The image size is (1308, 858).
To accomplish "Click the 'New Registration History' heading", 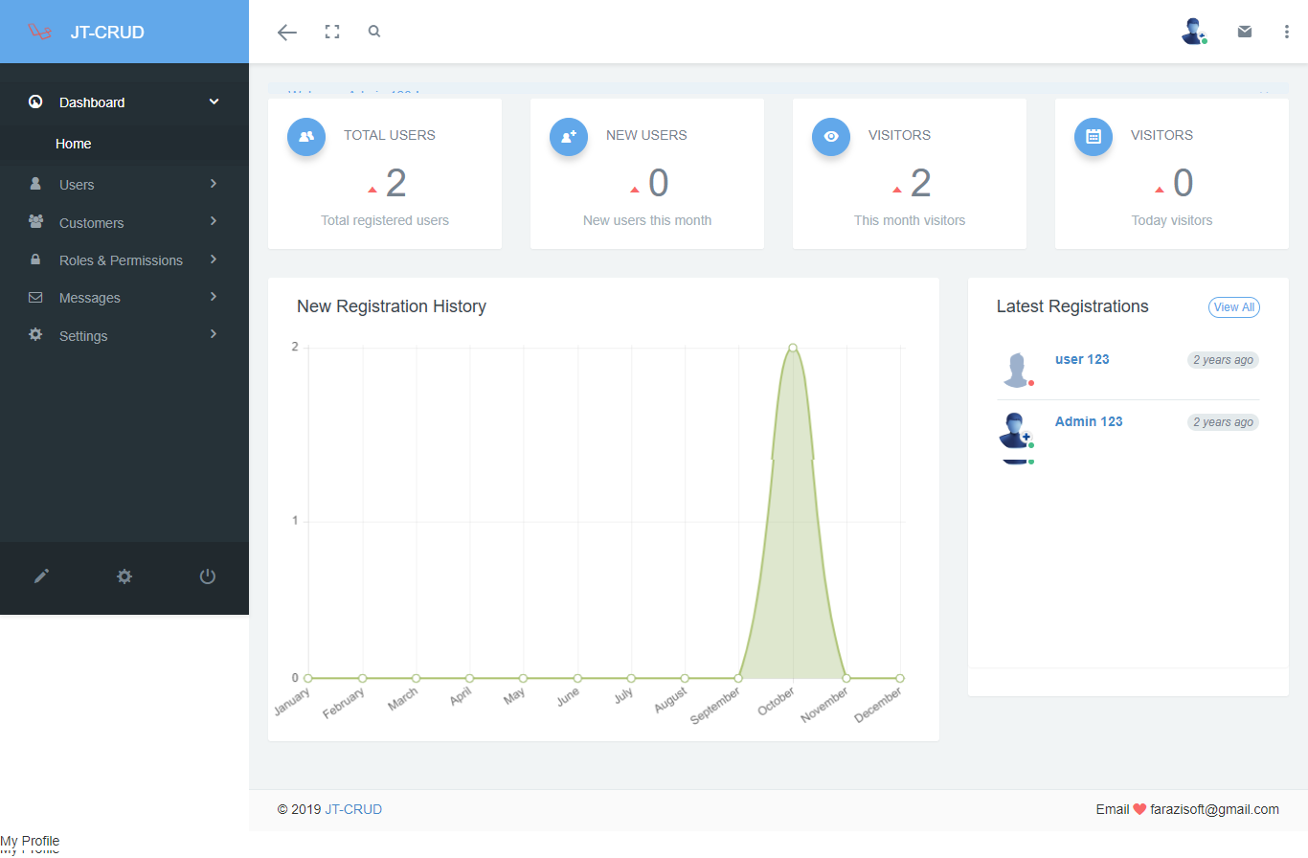I will (x=392, y=306).
